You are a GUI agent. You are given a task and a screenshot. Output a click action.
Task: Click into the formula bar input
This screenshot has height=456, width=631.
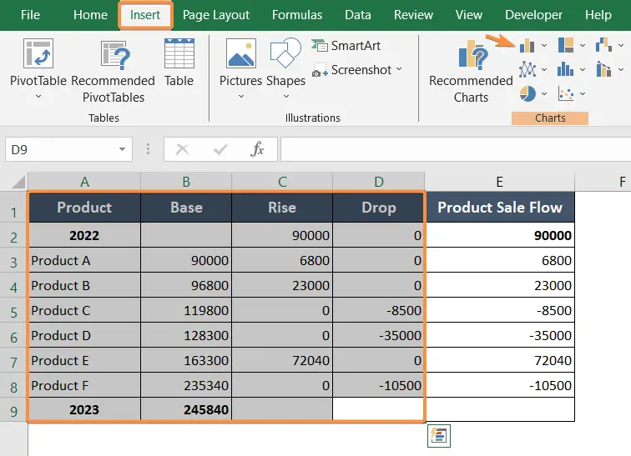(x=456, y=149)
